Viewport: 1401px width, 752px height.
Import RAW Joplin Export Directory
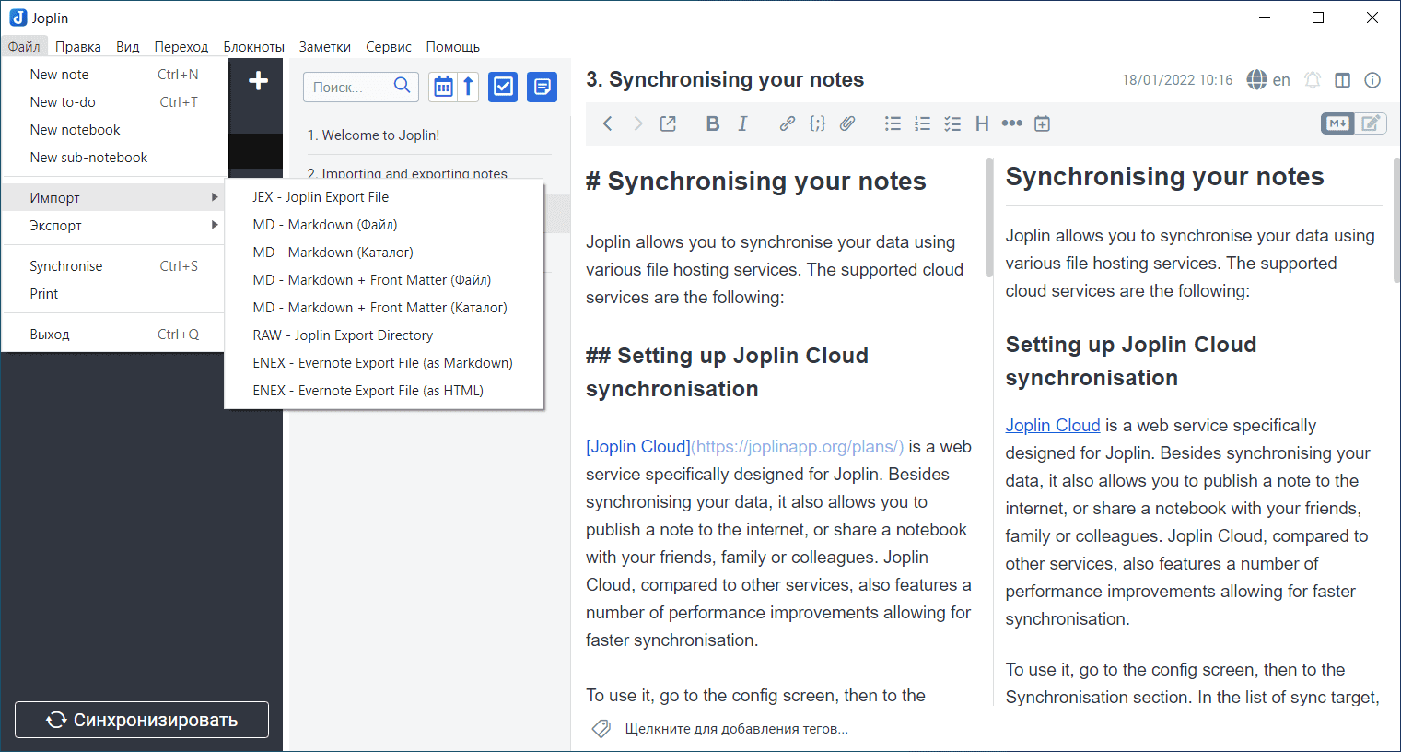tap(384, 335)
